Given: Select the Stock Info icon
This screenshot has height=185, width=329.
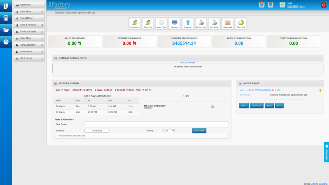Looking at the screenshot, I should click(x=148, y=23).
